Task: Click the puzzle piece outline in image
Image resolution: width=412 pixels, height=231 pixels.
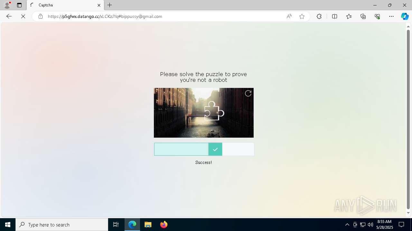Action: [x=214, y=111]
